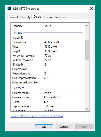Click the Color representation property label

(24, 78)
